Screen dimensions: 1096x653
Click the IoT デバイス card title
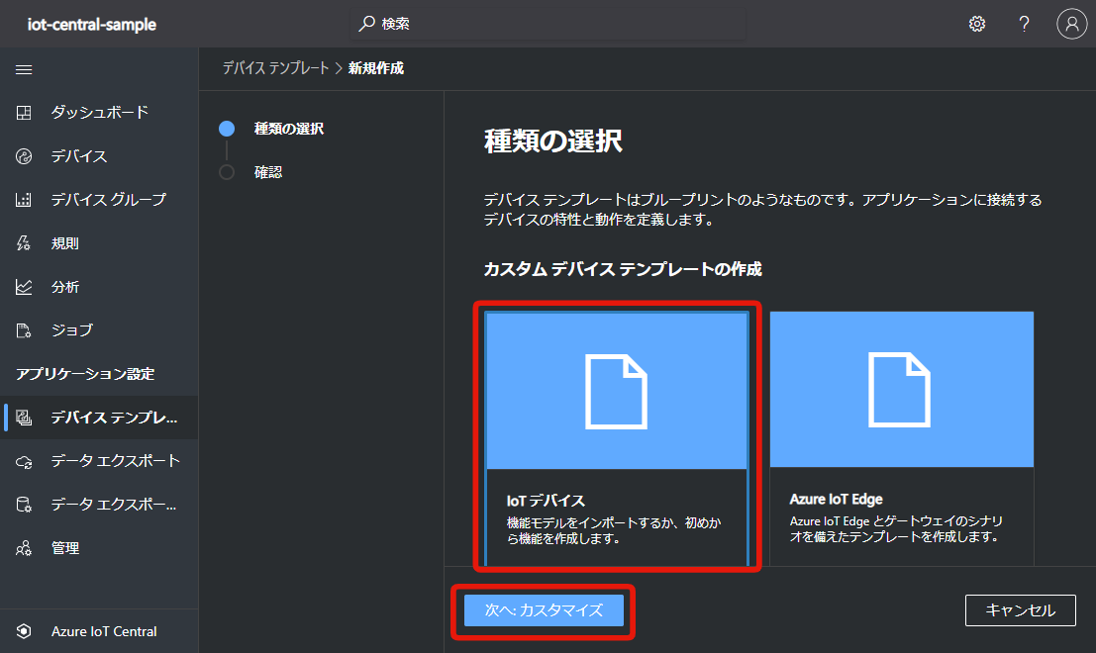pyautogui.click(x=546, y=501)
